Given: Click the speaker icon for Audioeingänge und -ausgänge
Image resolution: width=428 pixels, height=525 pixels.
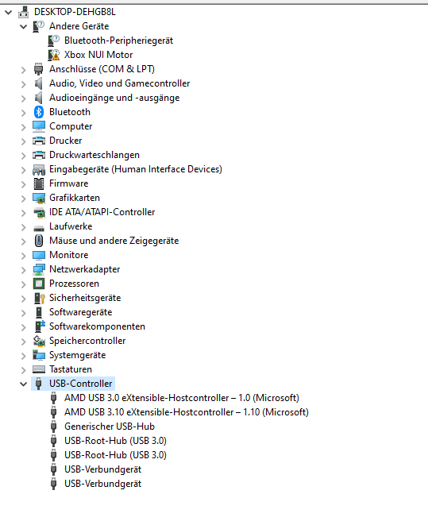Looking at the screenshot, I should pyautogui.click(x=39, y=98).
